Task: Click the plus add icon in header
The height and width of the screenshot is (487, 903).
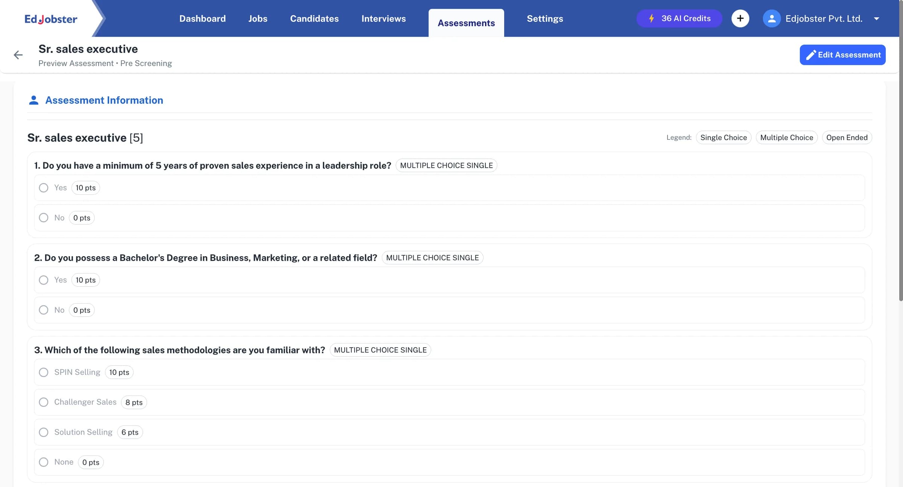Action: (740, 18)
